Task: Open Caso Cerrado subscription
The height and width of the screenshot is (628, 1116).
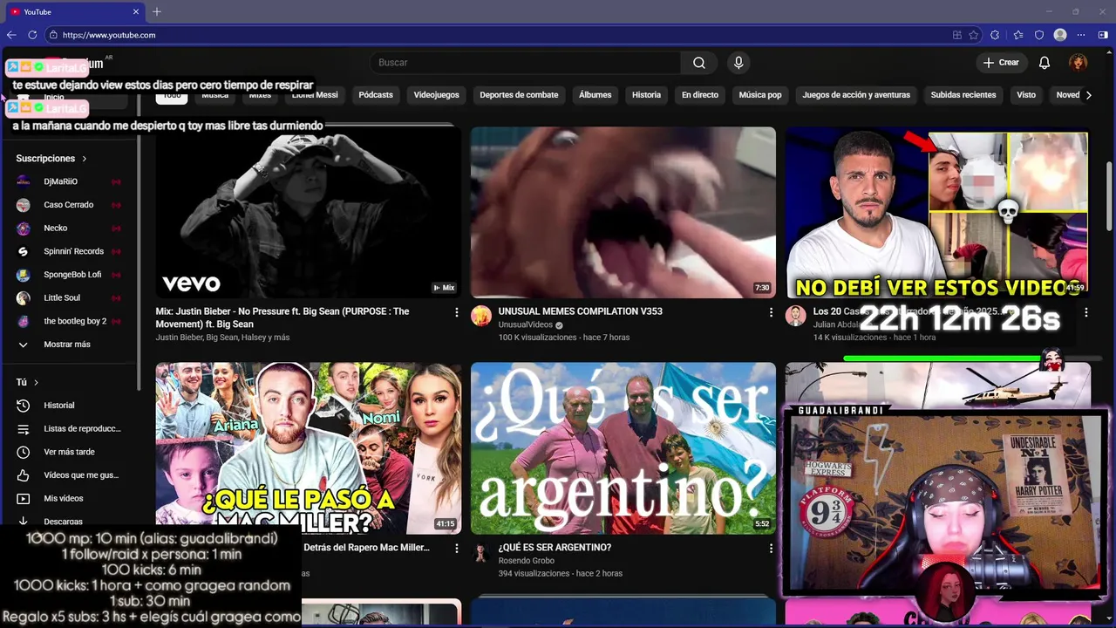Action: pos(68,205)
